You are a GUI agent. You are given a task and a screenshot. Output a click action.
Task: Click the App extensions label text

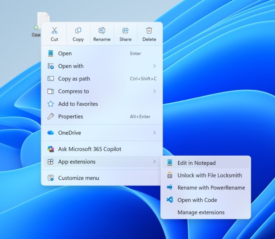[77, 162]
